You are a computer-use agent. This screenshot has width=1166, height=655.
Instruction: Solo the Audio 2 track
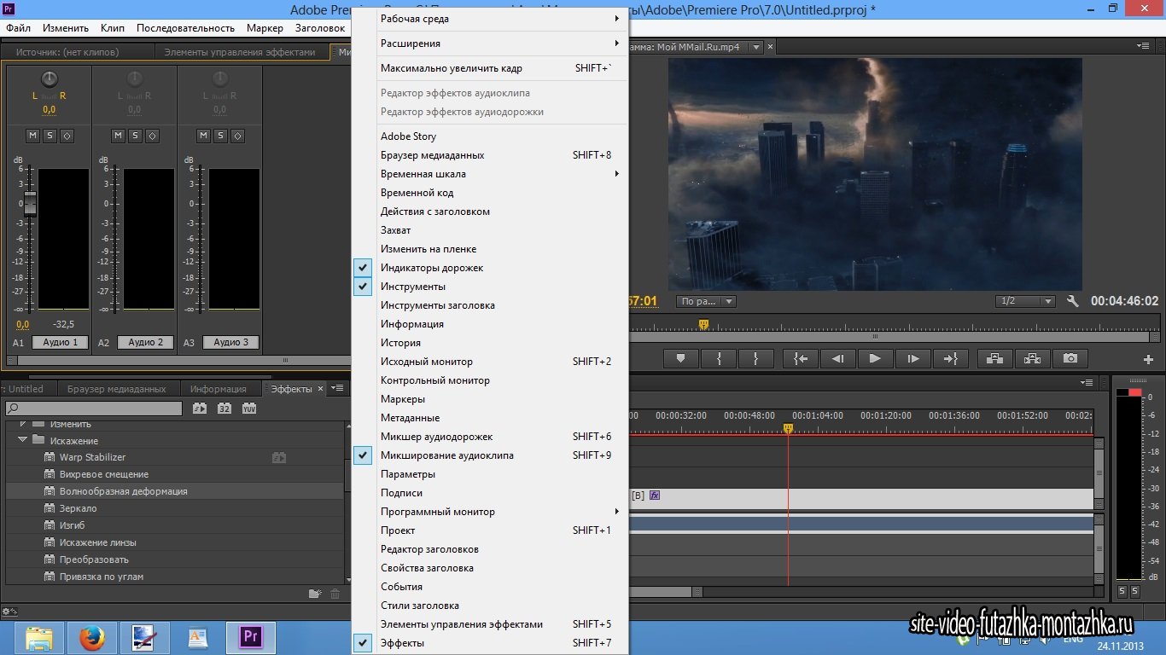tap(135, 136)
